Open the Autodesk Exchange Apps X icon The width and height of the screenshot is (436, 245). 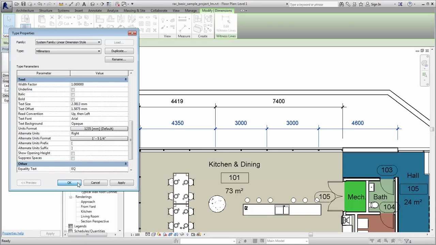(400, 4)
